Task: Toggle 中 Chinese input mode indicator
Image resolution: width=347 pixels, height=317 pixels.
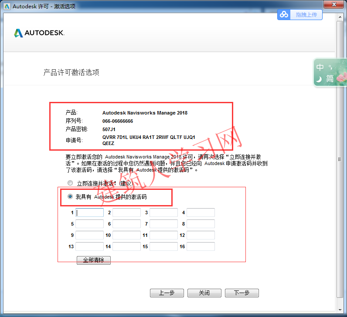Action: click(320, 67)
